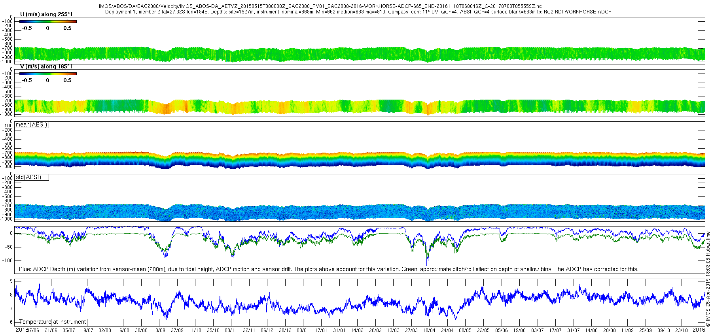Click the '30/08' date tick label
This screenshot has height=336, width=712.
coord(141,330)
